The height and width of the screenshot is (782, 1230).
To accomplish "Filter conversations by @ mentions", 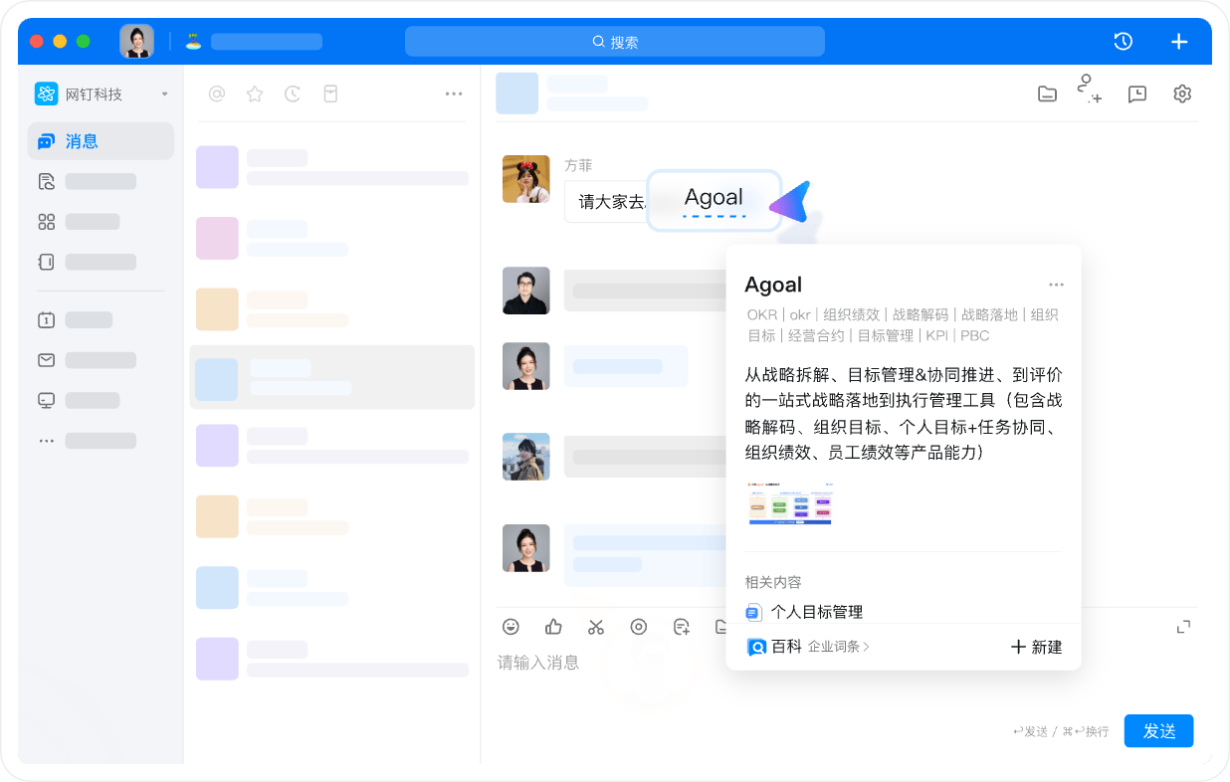I will click(x=217, y=94).
